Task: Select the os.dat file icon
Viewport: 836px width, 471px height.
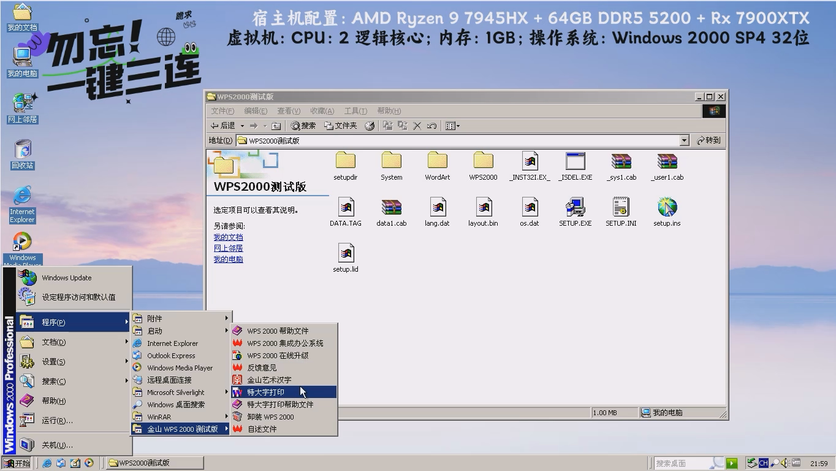Action: (x=530, y=207)
